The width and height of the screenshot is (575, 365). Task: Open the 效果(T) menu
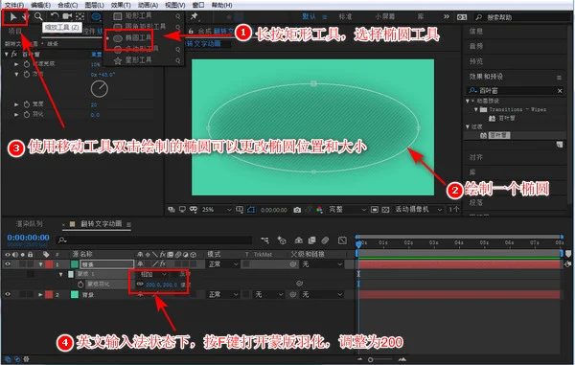121,5
